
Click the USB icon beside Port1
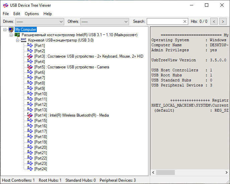(x=30, y=46)
